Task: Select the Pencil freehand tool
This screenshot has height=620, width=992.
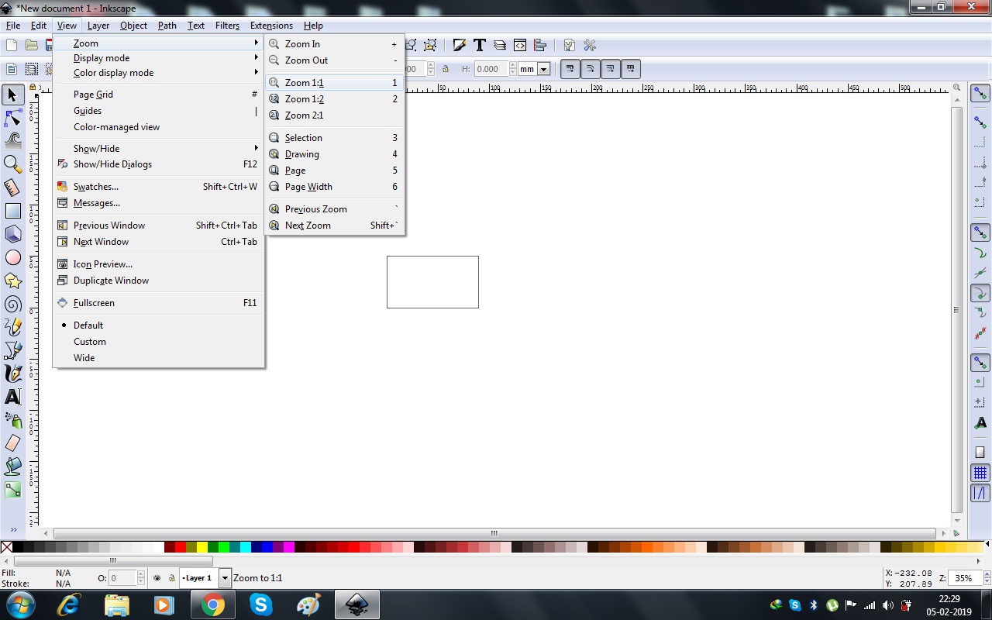Action: [x=12, y=327]
